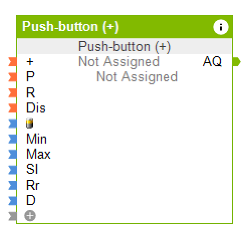Click blue connector of SI parameter
The image size is (248, 239).
click(x=13, y=170)
